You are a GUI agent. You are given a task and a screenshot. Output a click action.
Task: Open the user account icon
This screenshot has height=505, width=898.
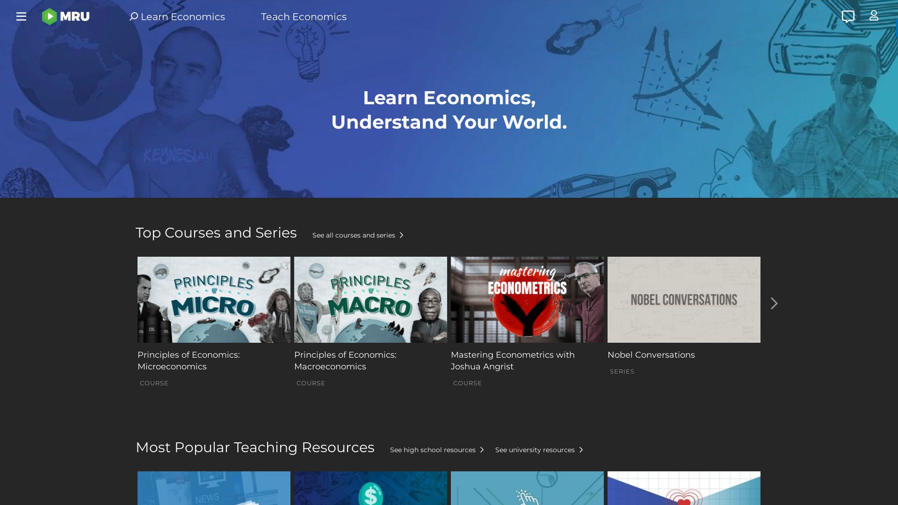(x=874, y=16)
